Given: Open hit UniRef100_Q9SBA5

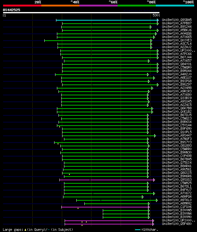Looking at the screenshot, I should [x=177, y=20].
